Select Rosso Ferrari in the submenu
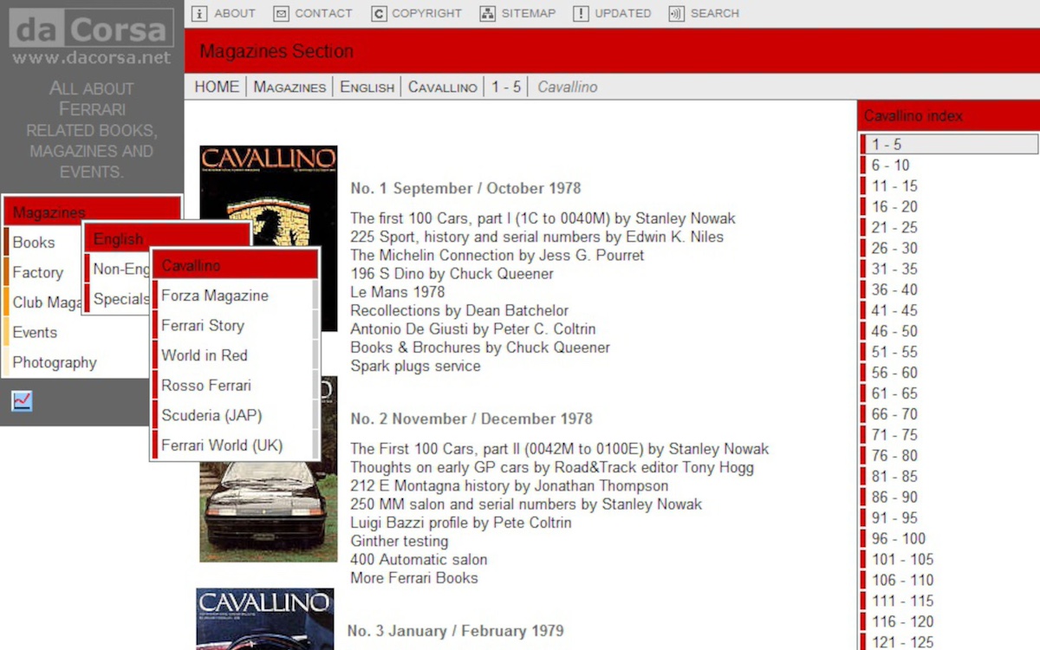The height and width of the screenshot is (650, 1040). pos(235,385)
